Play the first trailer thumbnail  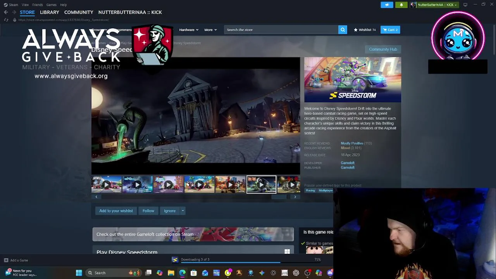pos(107,185)
